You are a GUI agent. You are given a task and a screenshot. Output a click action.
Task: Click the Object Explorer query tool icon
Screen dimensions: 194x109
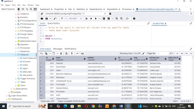coord(19,9)
